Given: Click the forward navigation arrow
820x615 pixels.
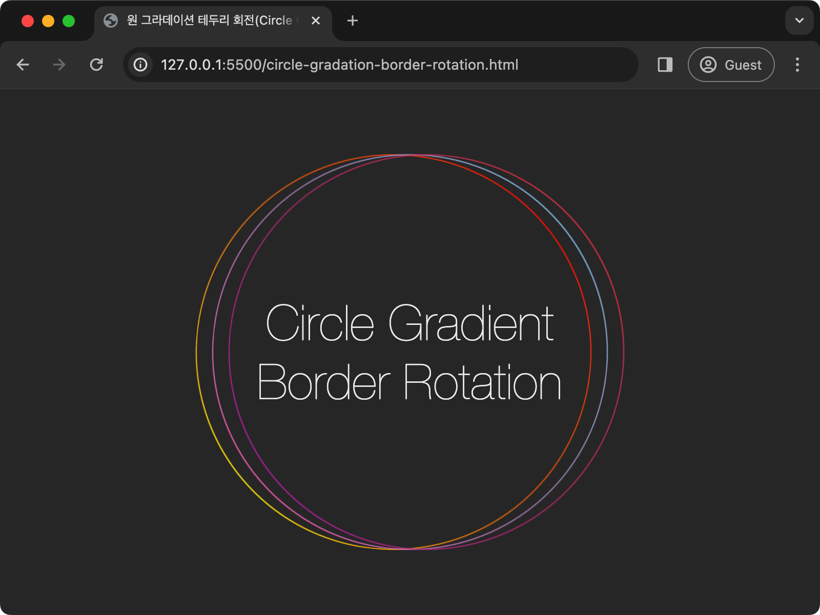Looking at the screenshot, I should (x=59, y=65).
